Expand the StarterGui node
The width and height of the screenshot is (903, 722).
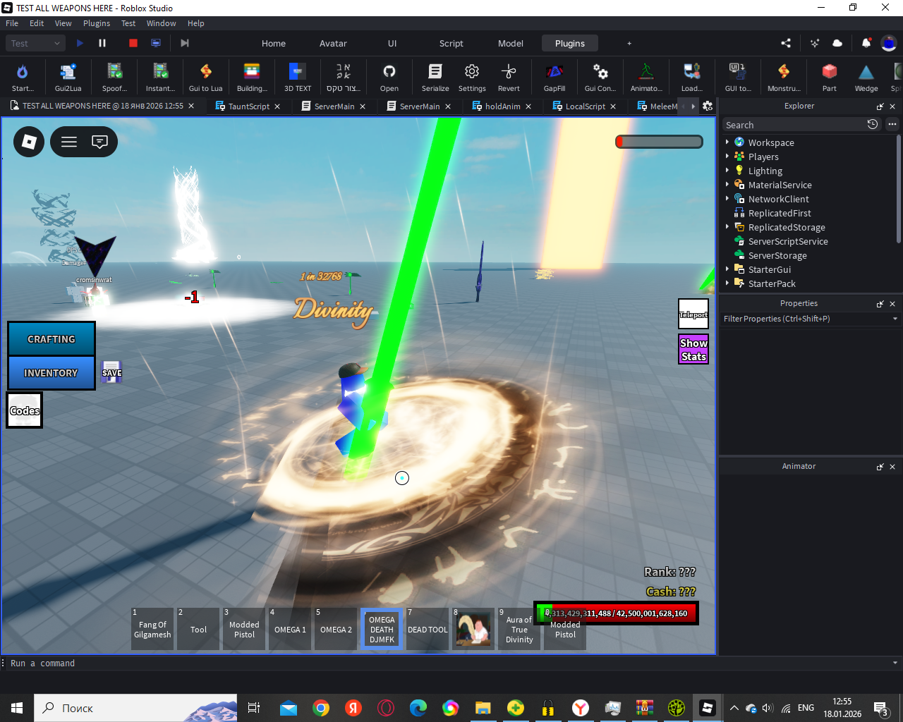click(x=727, y=269)
